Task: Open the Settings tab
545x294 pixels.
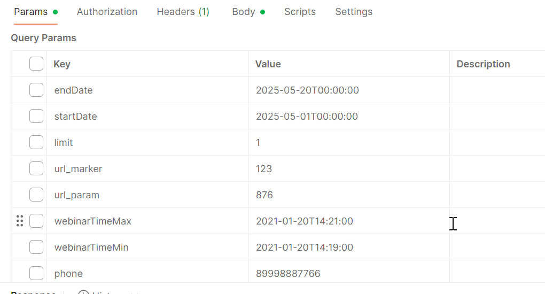Action: coord(354,12)
